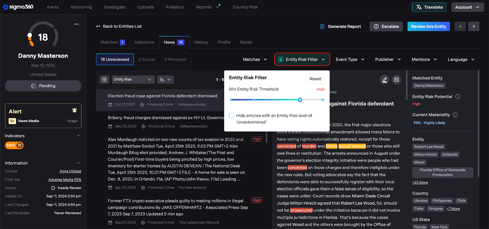Select the 18 Unreviewed filter toggle
The width and height of the screenshot is (489, 229).
pos(115,60)
